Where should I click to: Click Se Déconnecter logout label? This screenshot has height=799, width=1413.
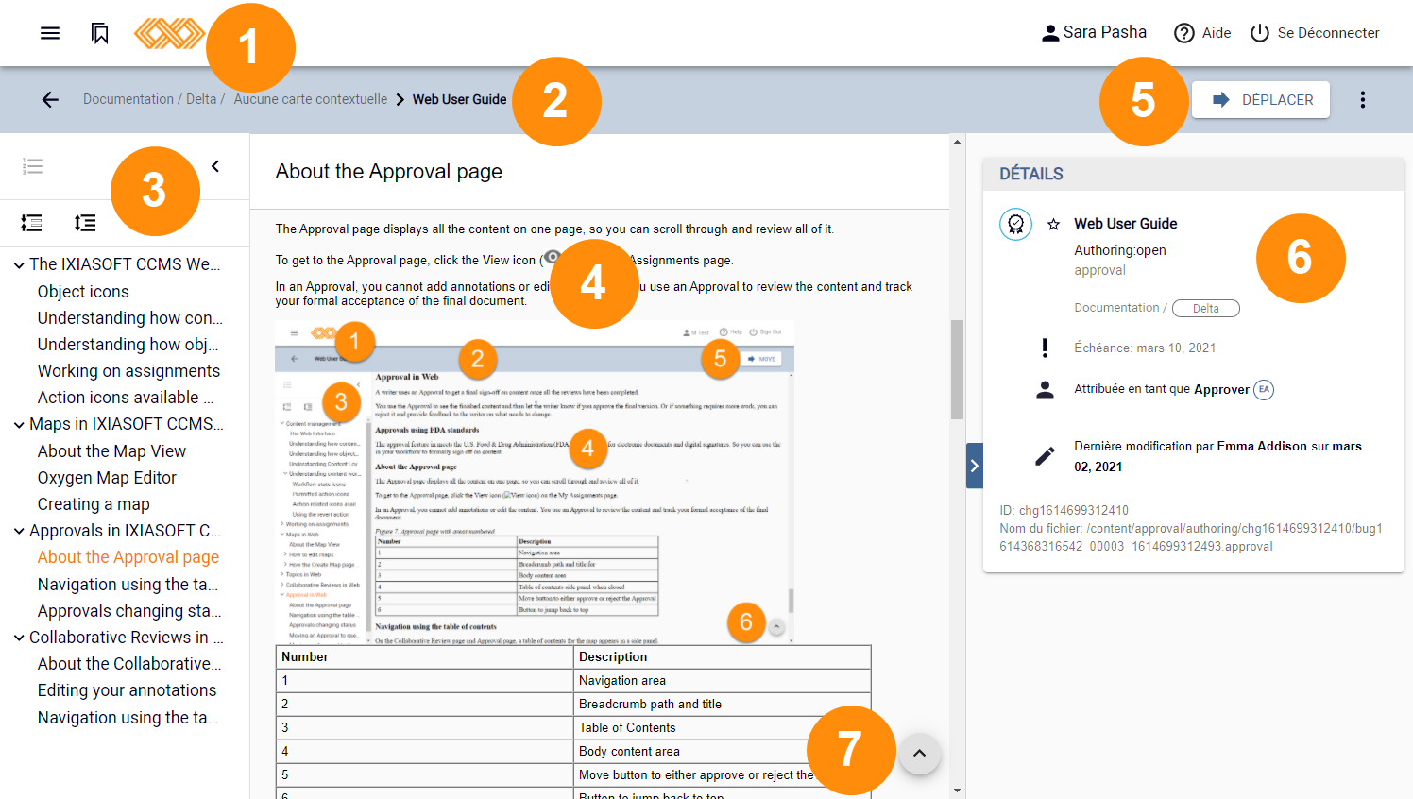point(1329,33)
